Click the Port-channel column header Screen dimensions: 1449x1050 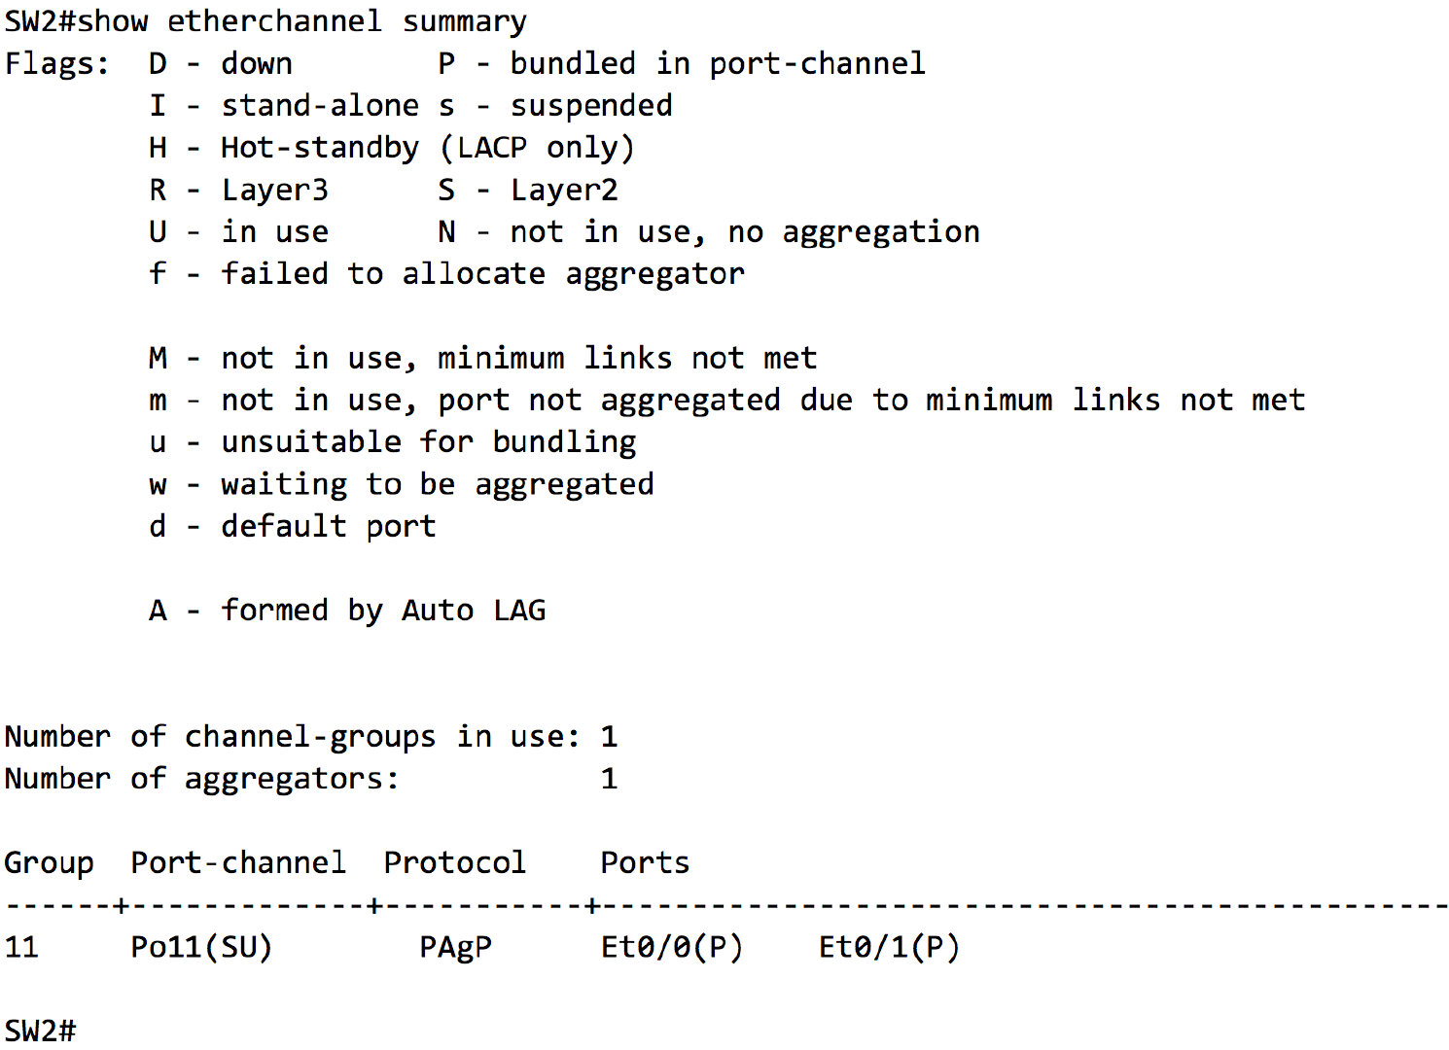click(x=238, y=863)
